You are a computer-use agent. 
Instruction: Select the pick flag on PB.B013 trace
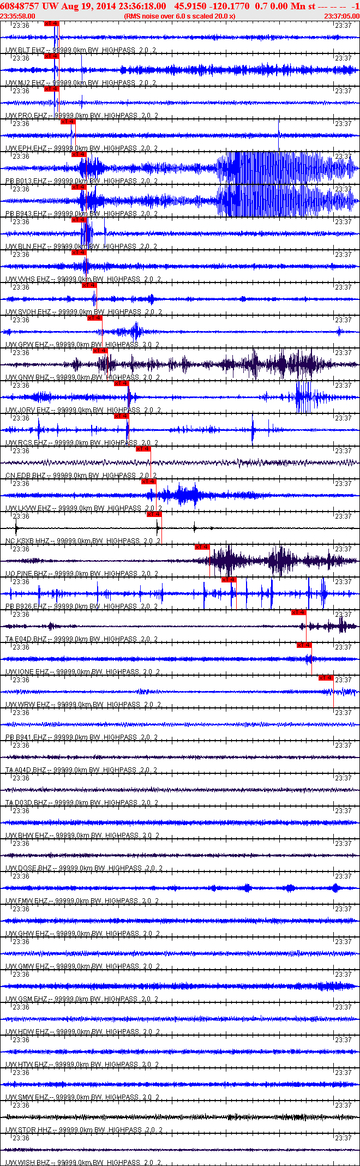79,154
